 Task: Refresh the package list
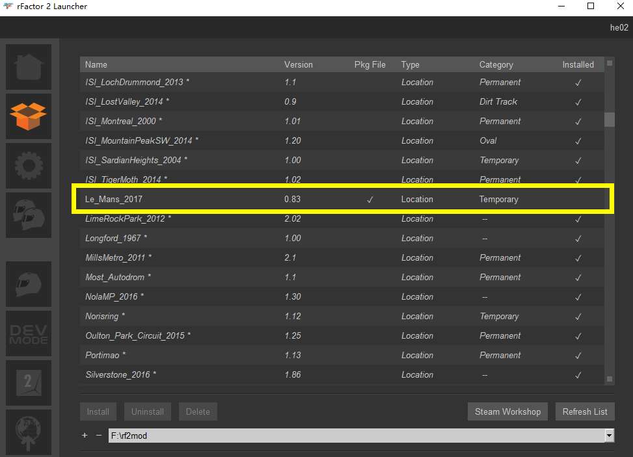point(585,411)
